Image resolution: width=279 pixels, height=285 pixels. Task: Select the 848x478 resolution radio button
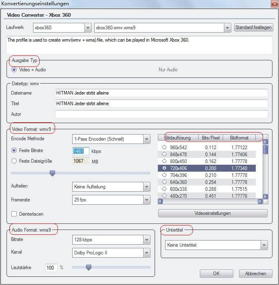(x=164, y=154)
